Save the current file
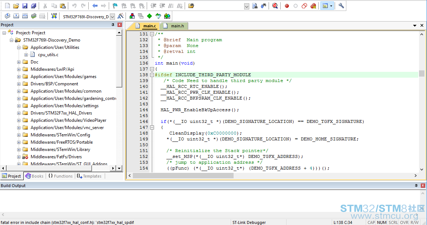 coord(25,6)
